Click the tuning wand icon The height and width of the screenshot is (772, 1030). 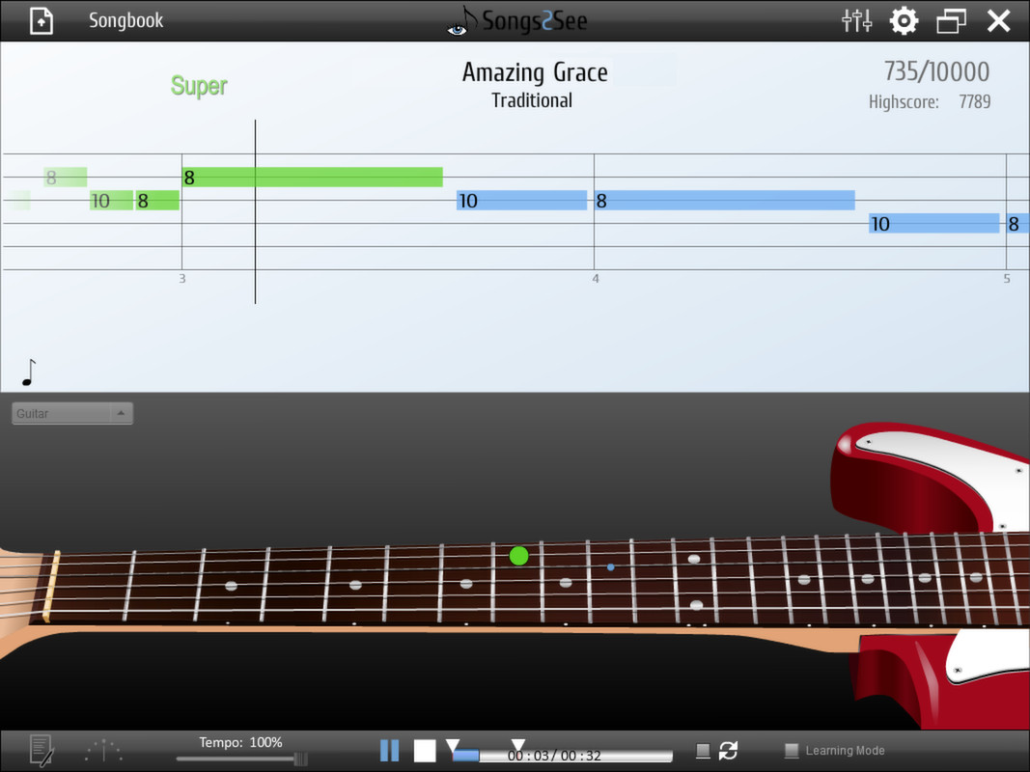(102, 750)
